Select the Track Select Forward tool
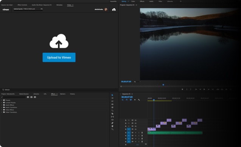241x147 pixels. click(x=112, y=98)
